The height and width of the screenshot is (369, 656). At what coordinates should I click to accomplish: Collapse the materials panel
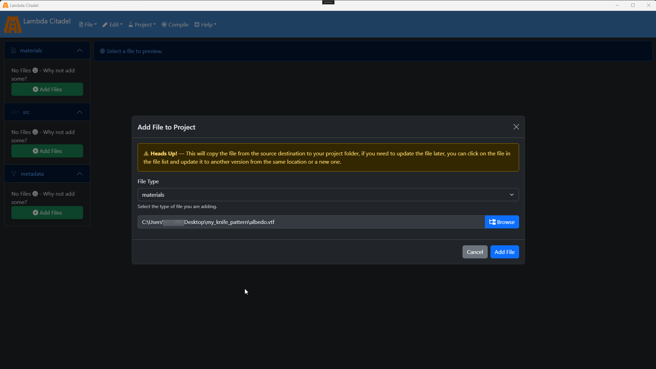click(79, 50)
